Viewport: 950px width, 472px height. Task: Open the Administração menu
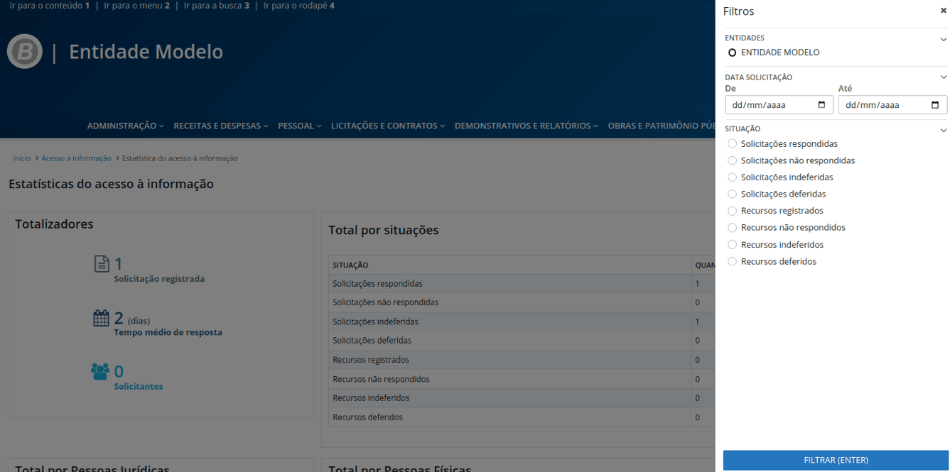(x=125, y=126)
